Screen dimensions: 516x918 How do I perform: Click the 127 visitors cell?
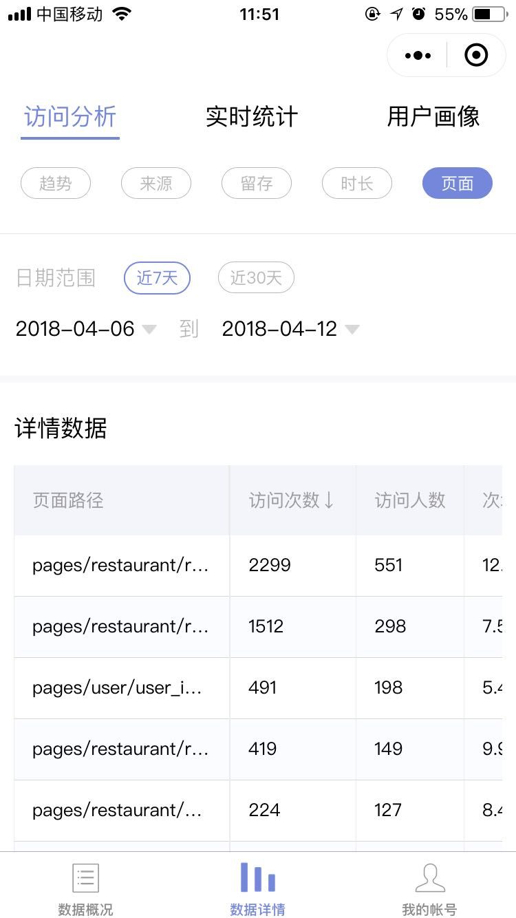[x=410, y=811]
